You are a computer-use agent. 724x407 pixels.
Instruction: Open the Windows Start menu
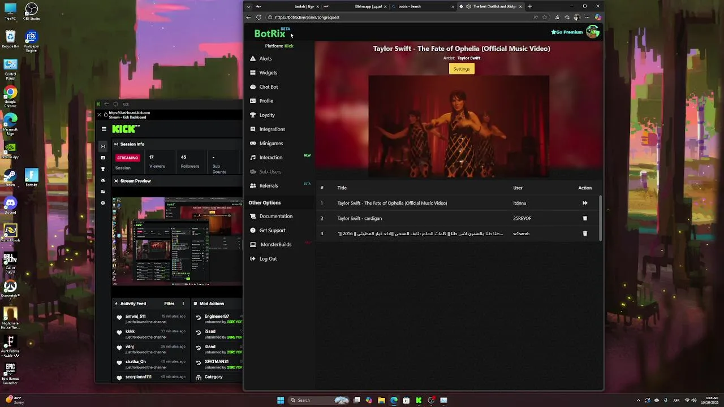pyautogui.click(x=281, y=400)
